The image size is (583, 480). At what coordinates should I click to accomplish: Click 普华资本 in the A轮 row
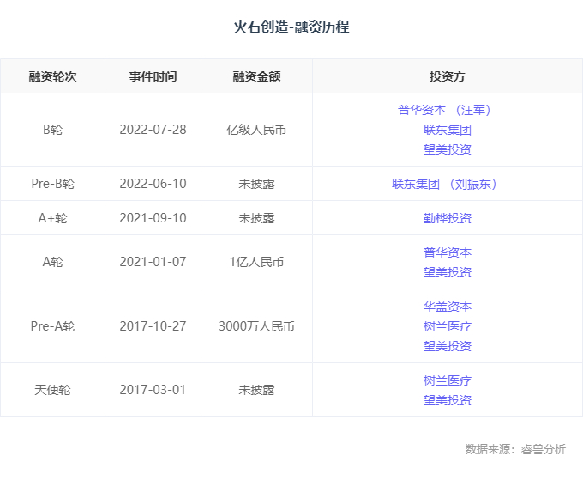pyautogui.click(x=447, y=252)
